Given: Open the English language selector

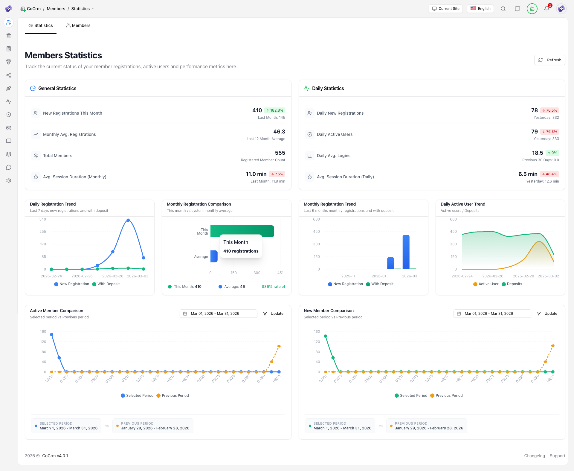Looking at the screenshot, I should pos(480,9).
